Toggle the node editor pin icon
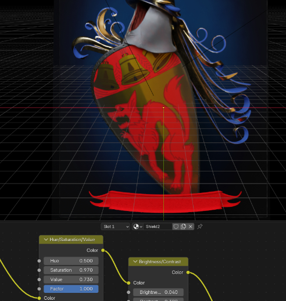Screen dimensions: 286x301 tap(200, 227)
